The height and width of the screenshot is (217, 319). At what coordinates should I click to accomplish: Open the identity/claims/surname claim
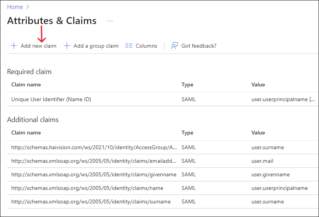tap(91, 201)
